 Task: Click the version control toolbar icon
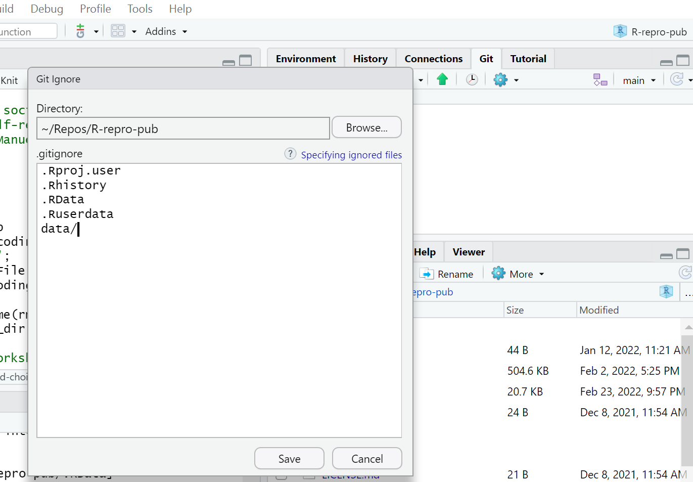pos(80,31)
